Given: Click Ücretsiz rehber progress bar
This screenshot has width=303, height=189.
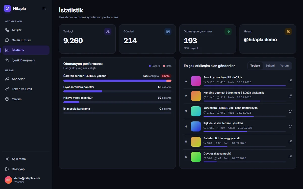Looking at the screenshot, I should (x=117, y=81).
